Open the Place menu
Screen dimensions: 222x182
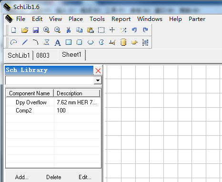coord(76,19)
